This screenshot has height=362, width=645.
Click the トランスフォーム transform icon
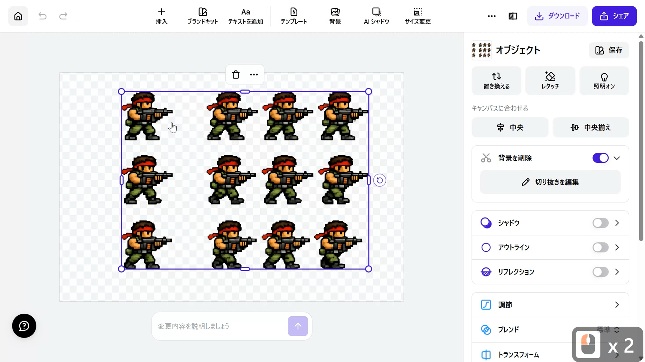point(486,355)
